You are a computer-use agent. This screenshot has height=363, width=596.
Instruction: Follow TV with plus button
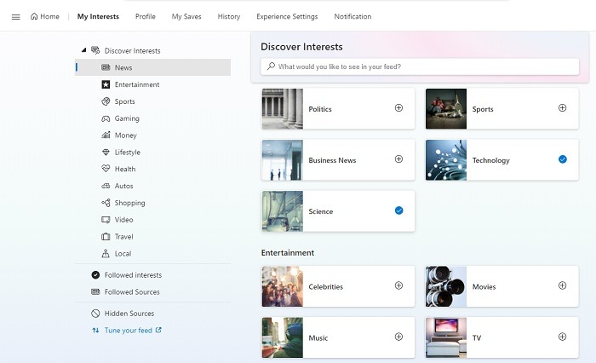tap(563, 337)
